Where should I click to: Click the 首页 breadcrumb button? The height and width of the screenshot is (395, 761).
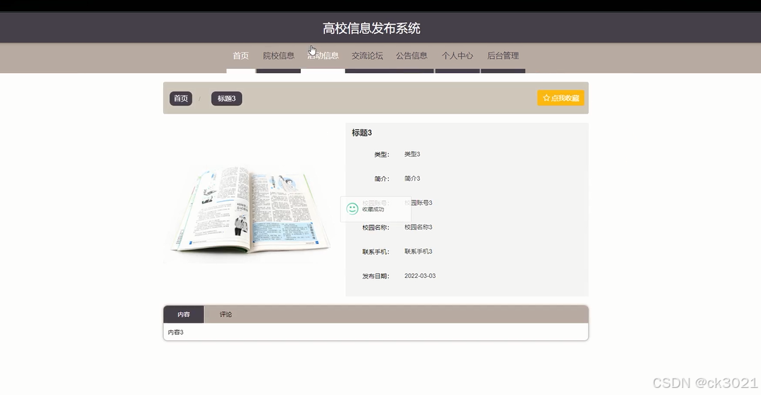coord(181,99)
